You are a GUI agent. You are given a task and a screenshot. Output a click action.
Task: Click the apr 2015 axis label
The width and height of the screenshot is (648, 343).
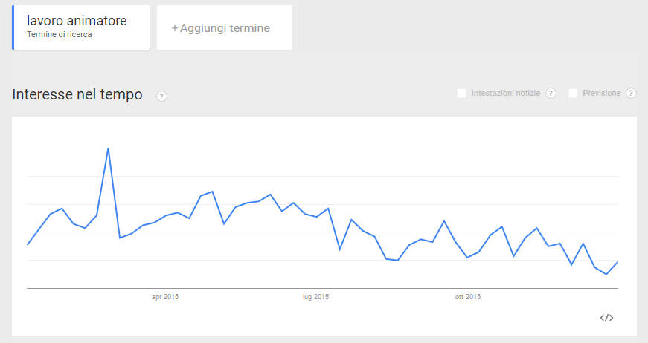coord(165,297)
